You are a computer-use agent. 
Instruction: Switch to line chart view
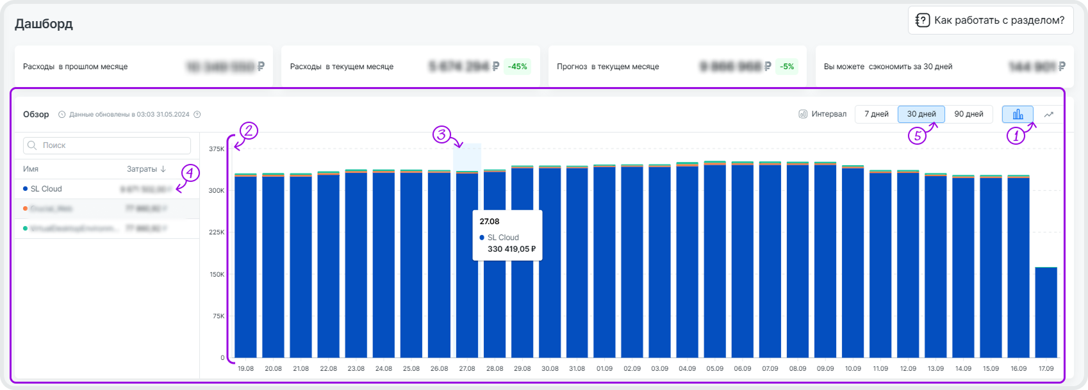coord(1049,115)
